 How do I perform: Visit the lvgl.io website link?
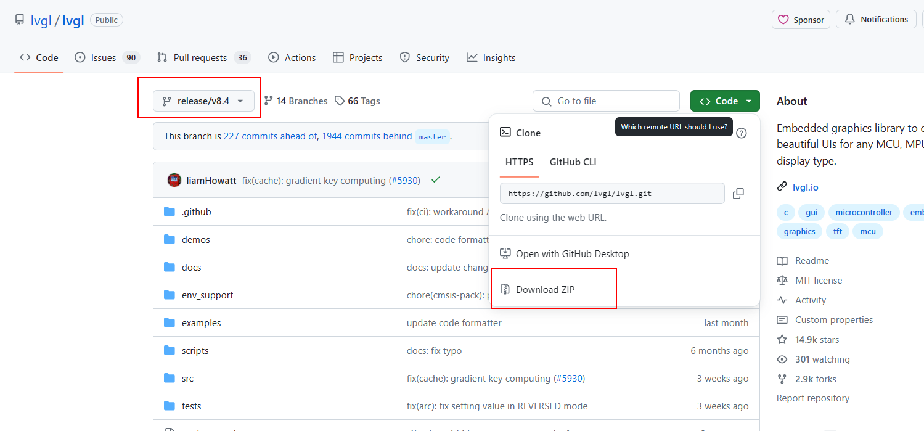(x=806, y=187)
